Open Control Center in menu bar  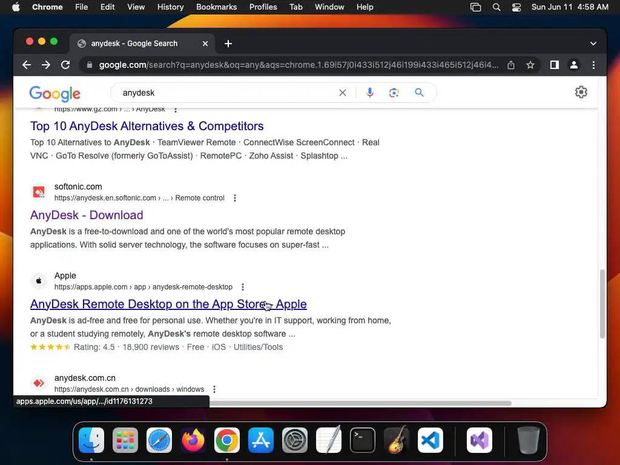coord(516,7)
